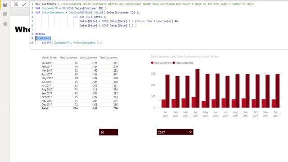This screenshot has width=288, height=162.
Task: Open the Model relationships view icon
Action: click(x=5, y=24)
